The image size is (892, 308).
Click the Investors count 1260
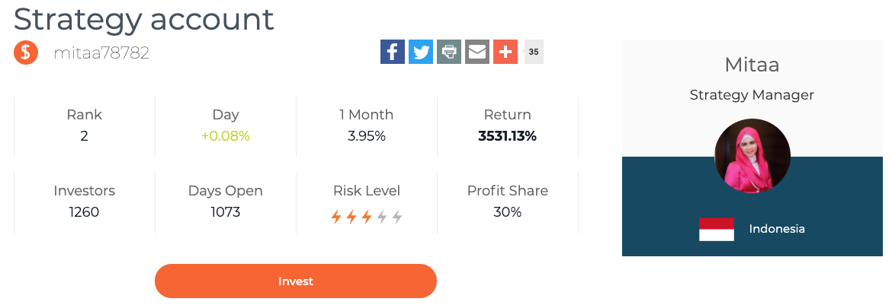(x=84, y=212)
